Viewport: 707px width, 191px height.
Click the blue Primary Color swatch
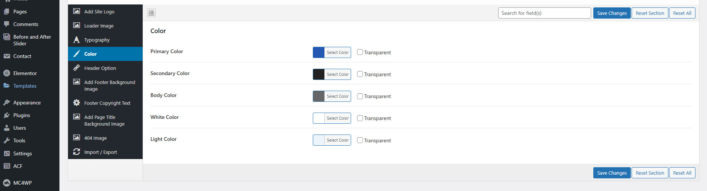point(319,52)
